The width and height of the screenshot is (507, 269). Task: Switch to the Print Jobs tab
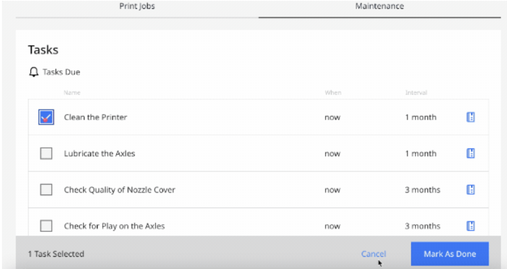(137, 6)
